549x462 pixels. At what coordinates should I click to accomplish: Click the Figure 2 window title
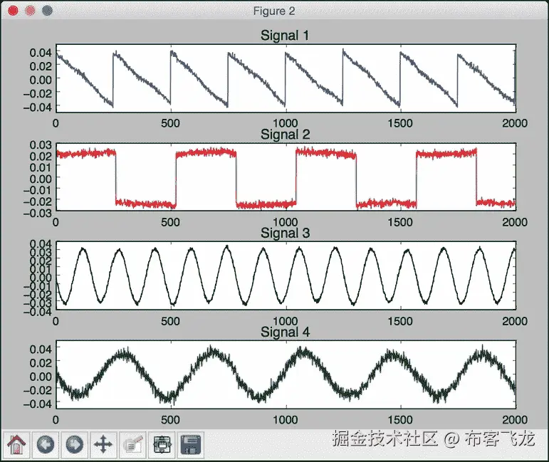(274, 11)
